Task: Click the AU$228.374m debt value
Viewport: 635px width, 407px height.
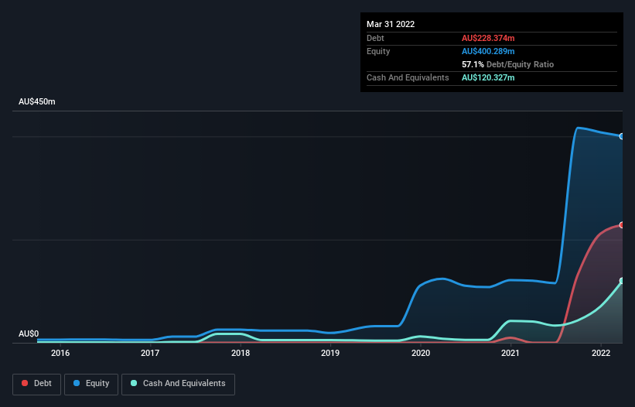Action: [488, 38]
